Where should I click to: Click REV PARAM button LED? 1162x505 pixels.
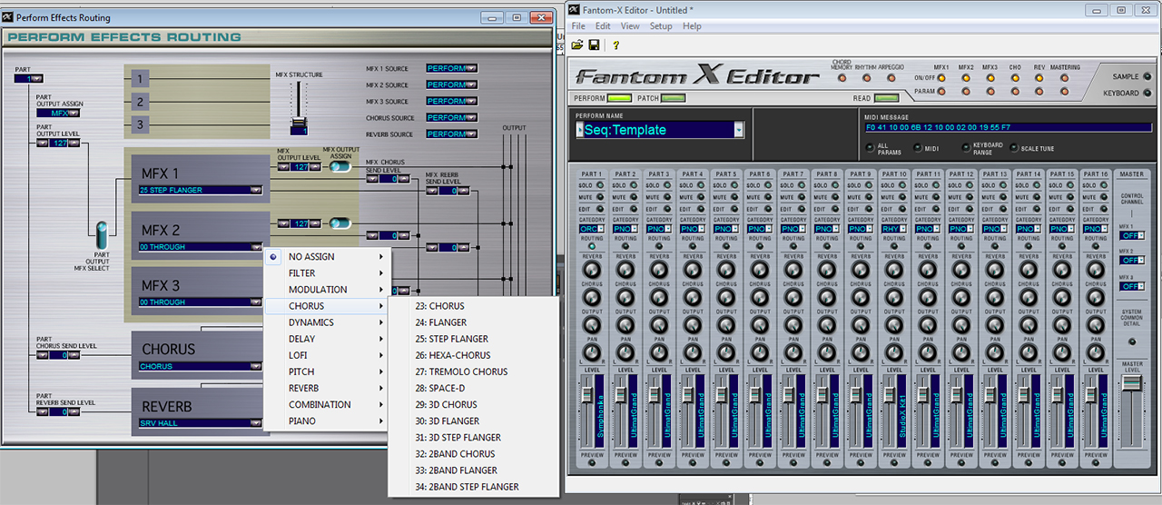pos(1039,91)
